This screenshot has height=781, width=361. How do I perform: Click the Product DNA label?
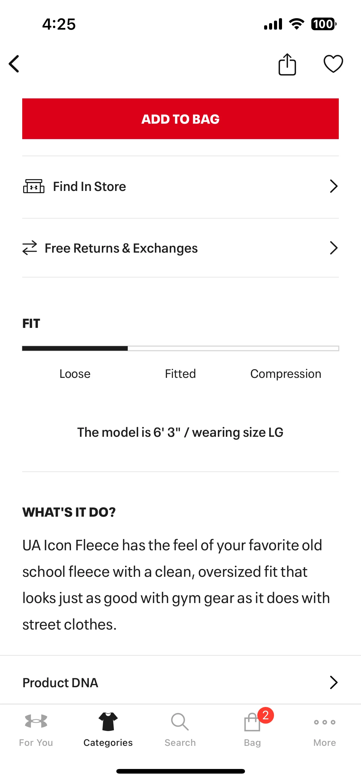click(x=60, y=683)
